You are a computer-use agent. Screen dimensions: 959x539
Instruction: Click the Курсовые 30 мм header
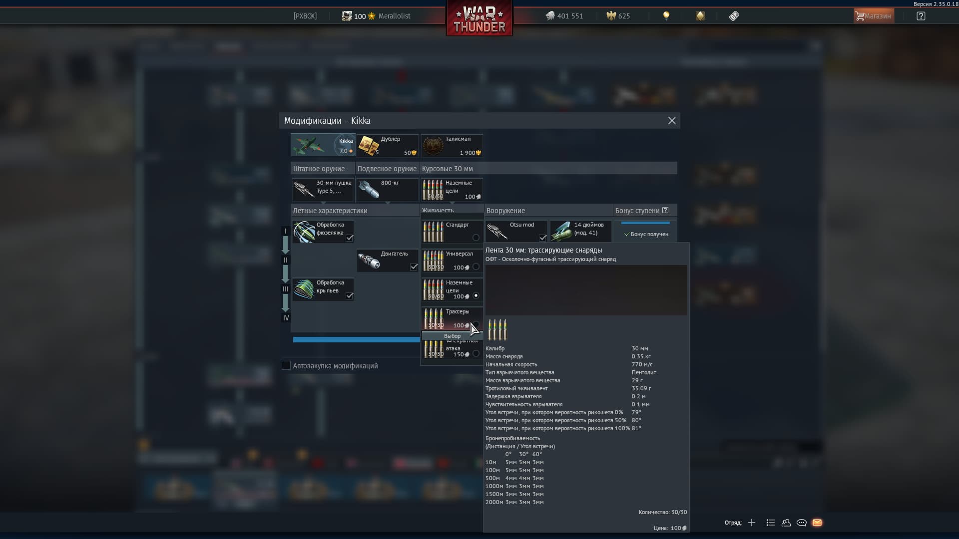(447, 169)
